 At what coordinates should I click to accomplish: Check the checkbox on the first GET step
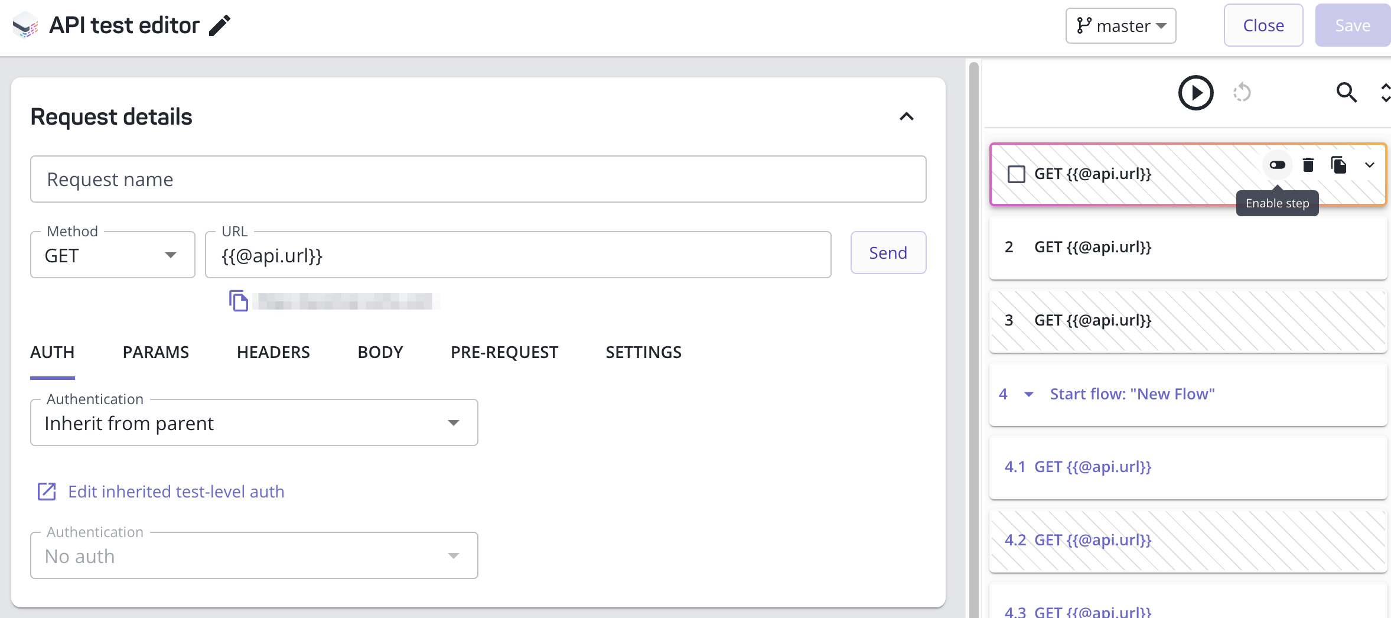pyautogui.click(x=1016, y=174)
